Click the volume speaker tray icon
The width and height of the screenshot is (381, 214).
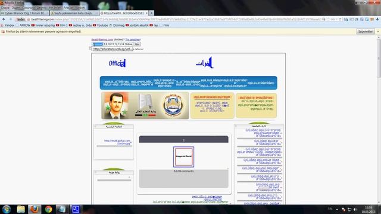point(355,209)
